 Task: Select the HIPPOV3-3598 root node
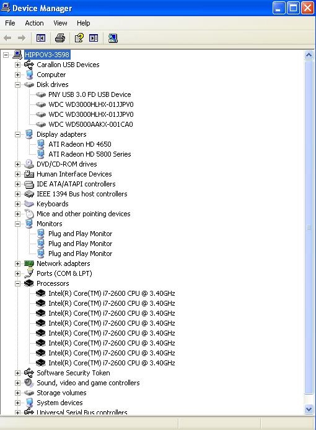click(x=47, y=55)
